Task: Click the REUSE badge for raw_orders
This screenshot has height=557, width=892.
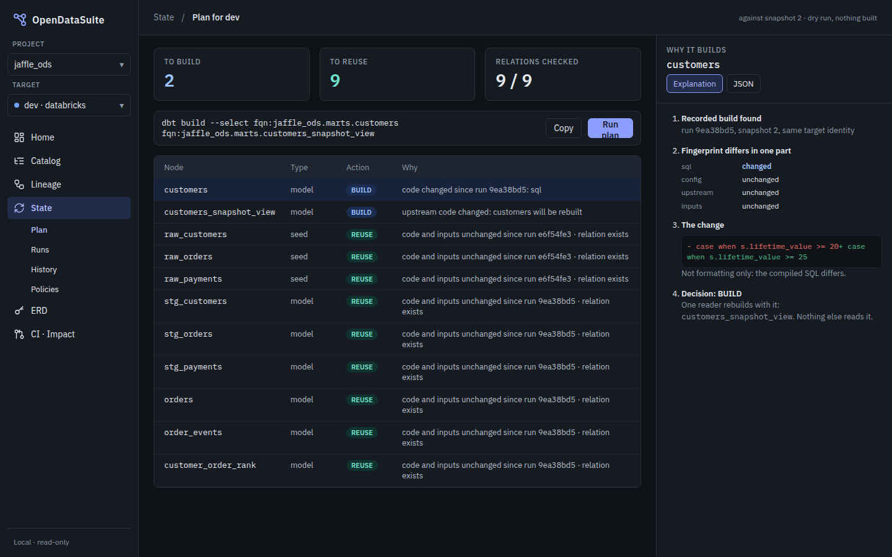Action: (x=362, y=257)
